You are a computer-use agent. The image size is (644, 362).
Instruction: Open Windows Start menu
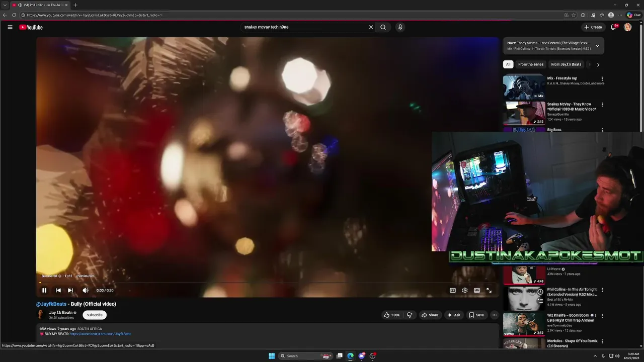tap(272, 356)
